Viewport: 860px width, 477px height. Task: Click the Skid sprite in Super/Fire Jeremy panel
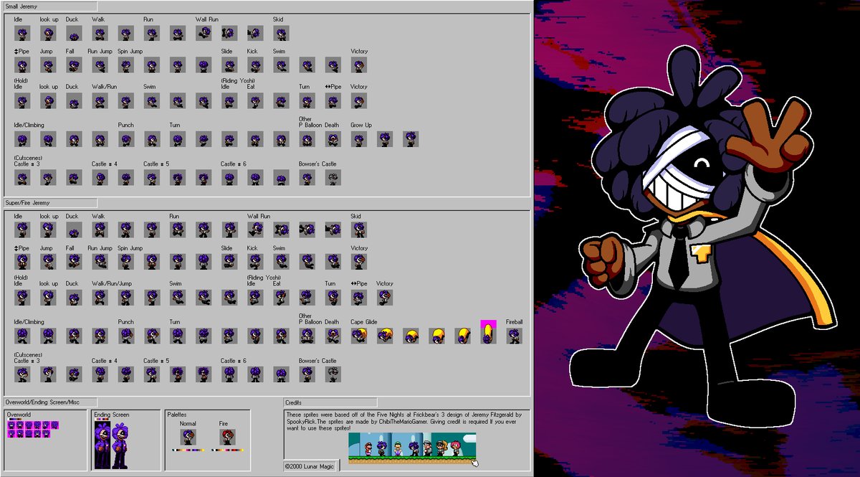pyautogui.click(x=358, y=230)
